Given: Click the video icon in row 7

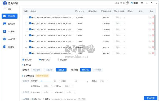Looking at the screenshot, I should [30, 53].
